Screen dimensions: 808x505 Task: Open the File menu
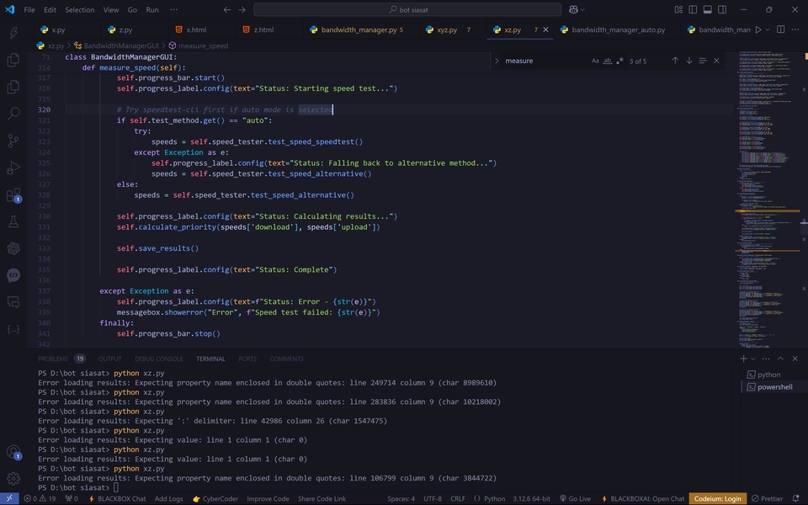(29, 9)
